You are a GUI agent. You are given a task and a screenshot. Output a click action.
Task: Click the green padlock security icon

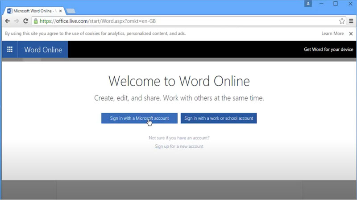coord(36,21)
